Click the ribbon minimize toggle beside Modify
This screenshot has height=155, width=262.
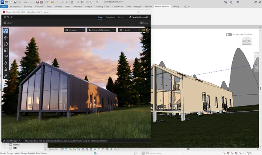click(x=186, y=7)
